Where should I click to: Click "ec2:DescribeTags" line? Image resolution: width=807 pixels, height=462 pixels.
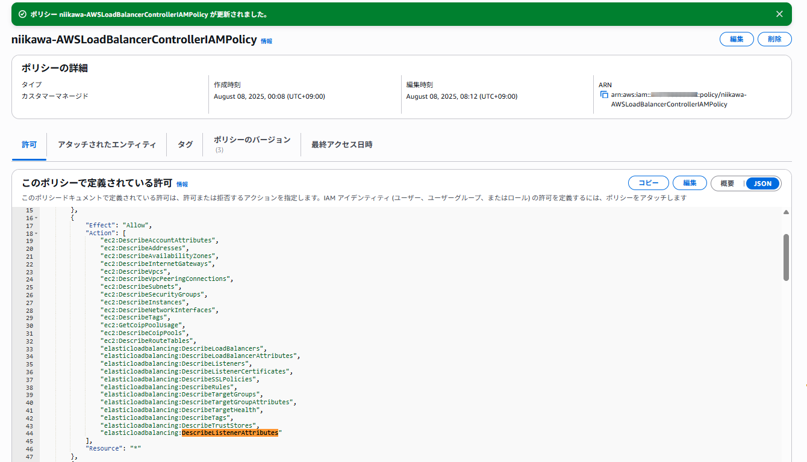135,318
